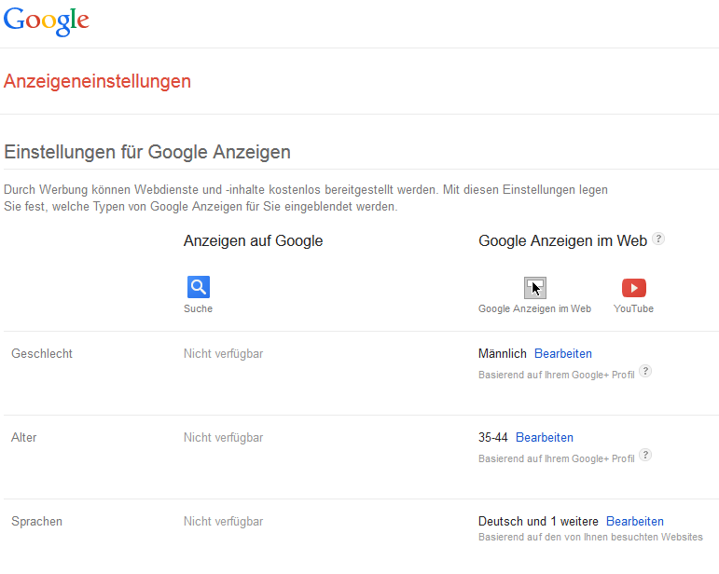Click the Durch Werbung description paragraph

coord(306,198)
